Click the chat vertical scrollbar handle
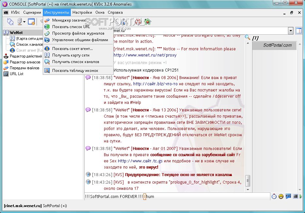This screenshot has height=213, width=305. coord(248,181)
